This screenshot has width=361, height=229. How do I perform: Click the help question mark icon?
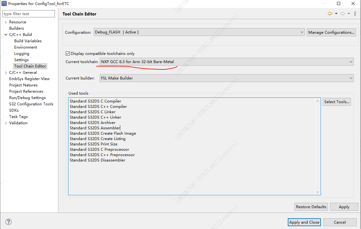coord(8,222)
